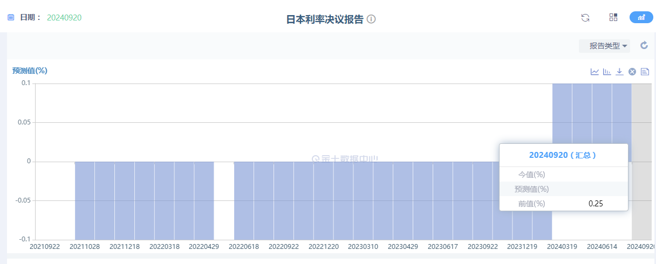
Task: Click reload arrow beside 报告类型
Action: click(644, 45)
